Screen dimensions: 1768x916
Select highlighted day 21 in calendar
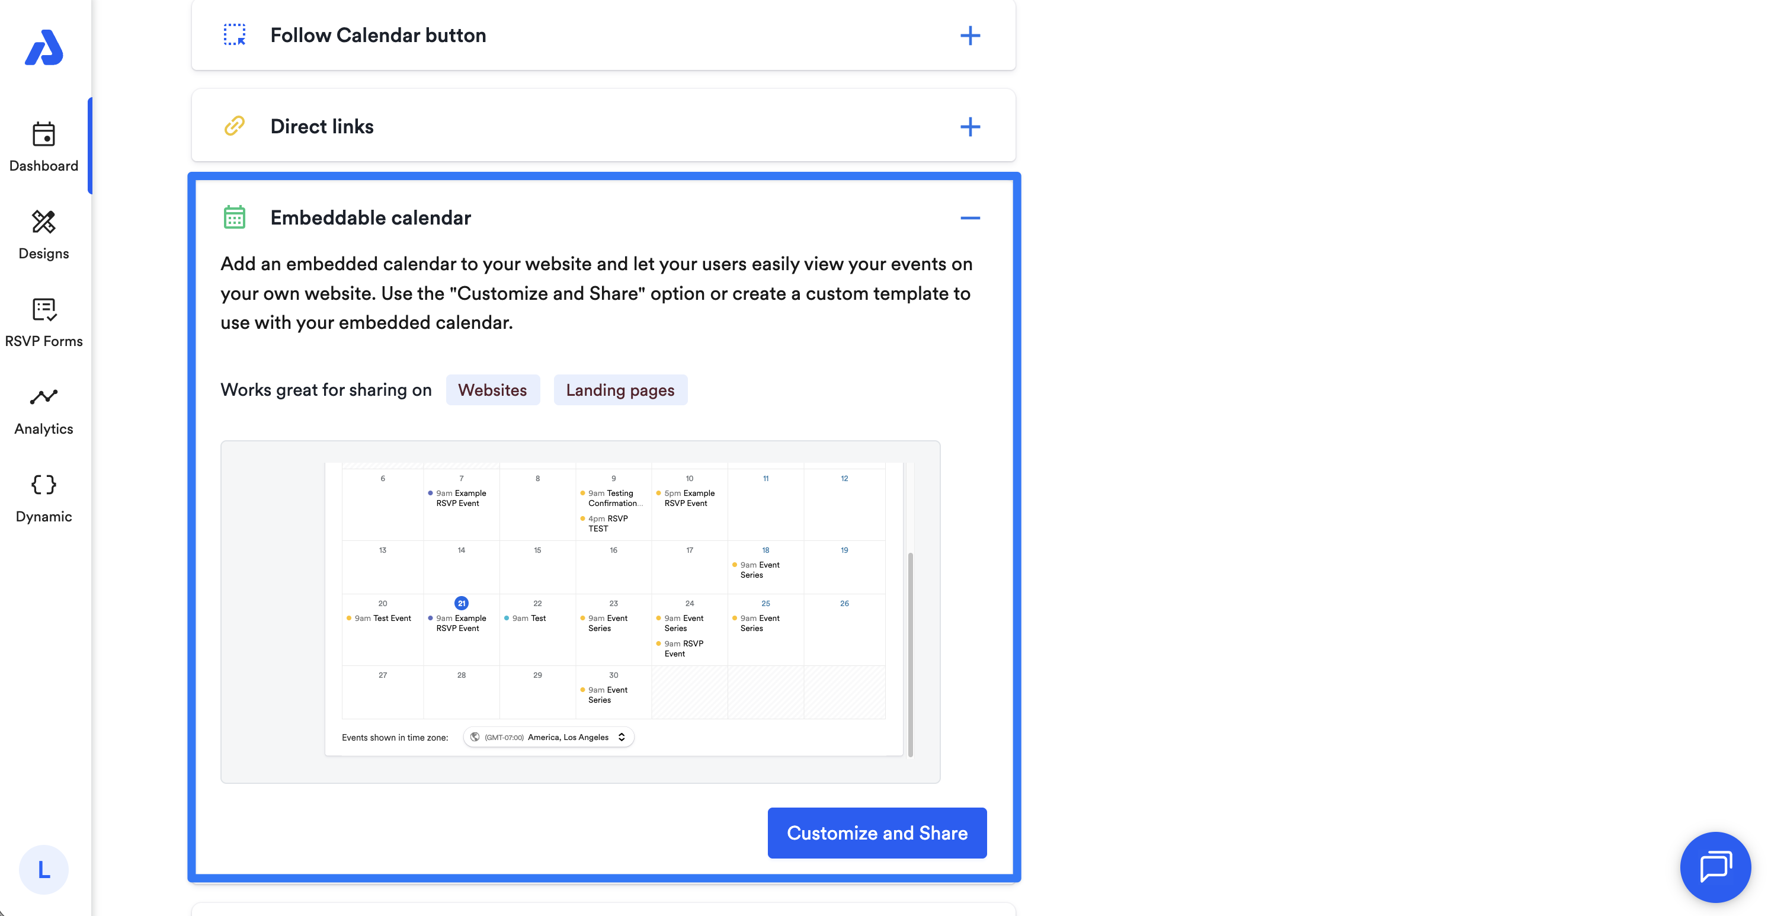461,603
